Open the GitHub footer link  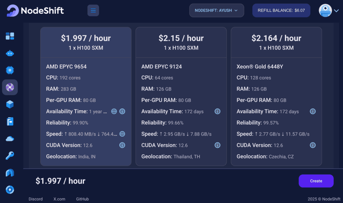[82, 199]
